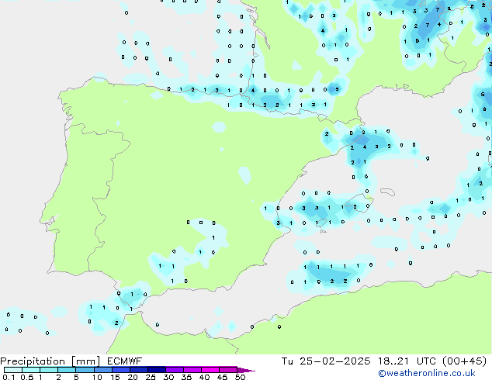Open the weatheronline.co.uk link
This screenshot has height=380, width=492.
tap(427, 373)
